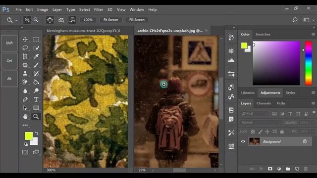The width and height of the screenshot is (317, 178).
Task: Select the Move tool
Action: pos(25,40)
